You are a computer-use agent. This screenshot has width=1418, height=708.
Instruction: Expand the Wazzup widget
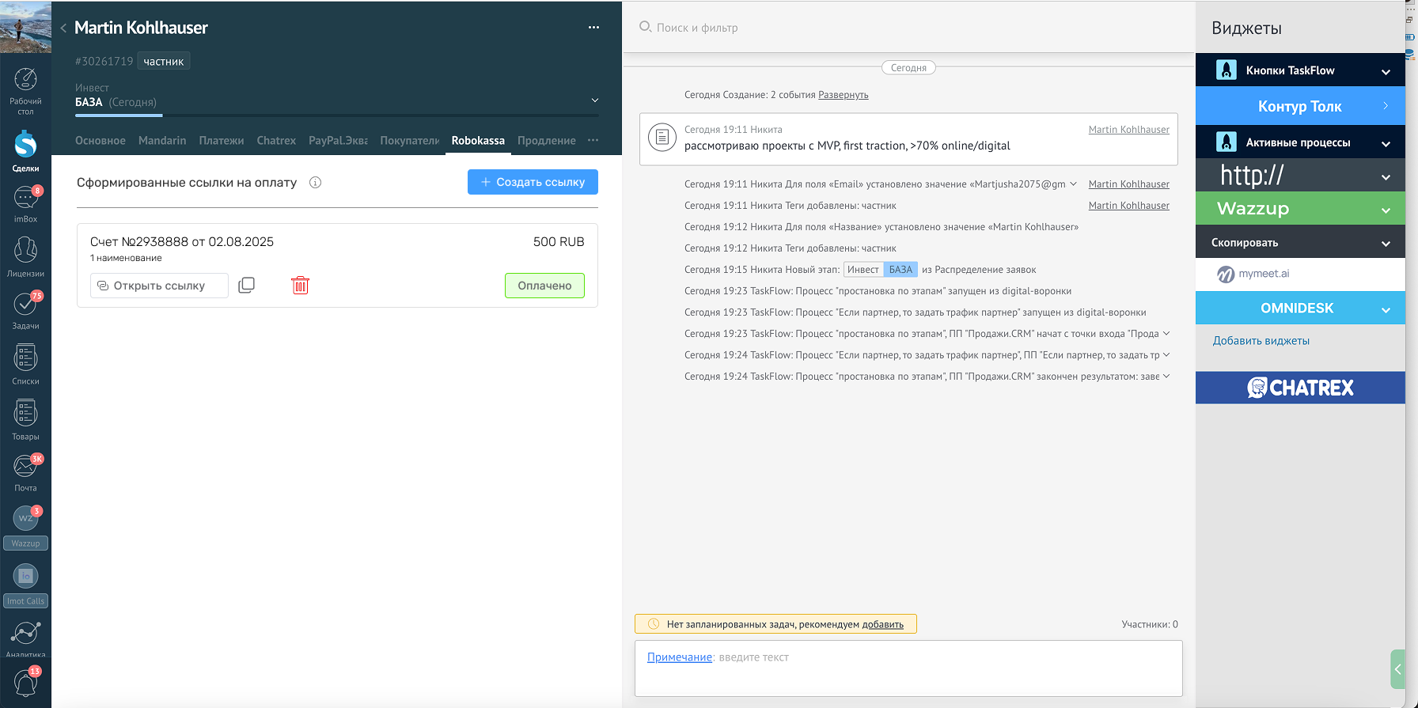1386,210
